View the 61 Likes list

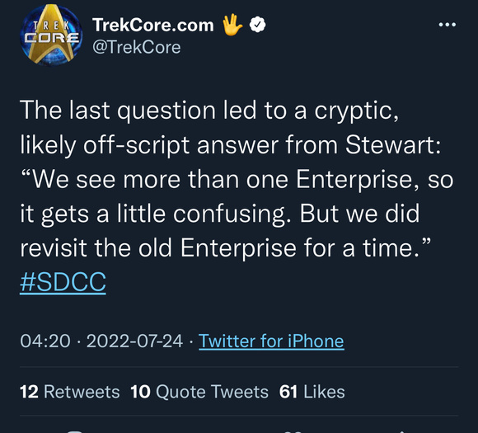point(312,392)
